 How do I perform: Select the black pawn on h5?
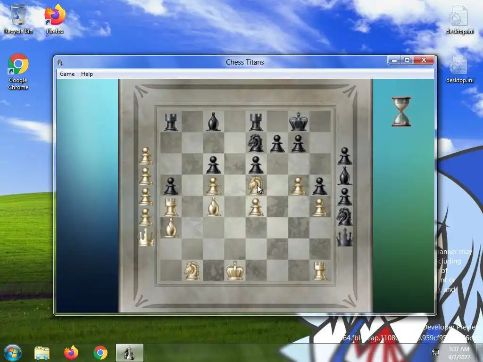(x=320, y=186)
